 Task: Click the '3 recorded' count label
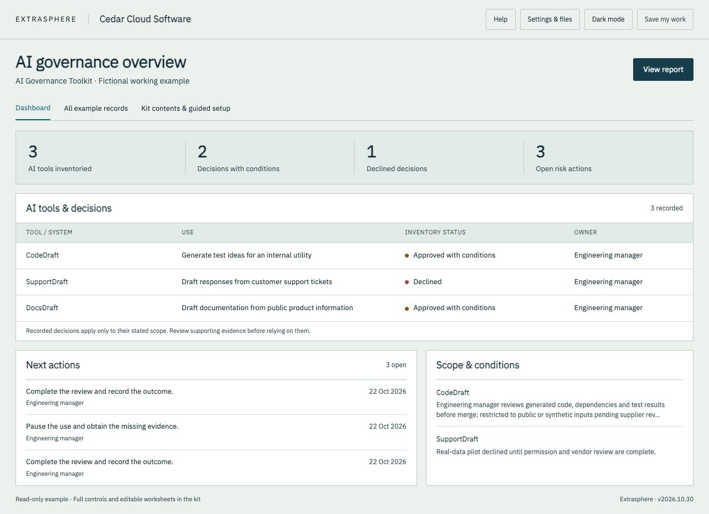[666, 208]
